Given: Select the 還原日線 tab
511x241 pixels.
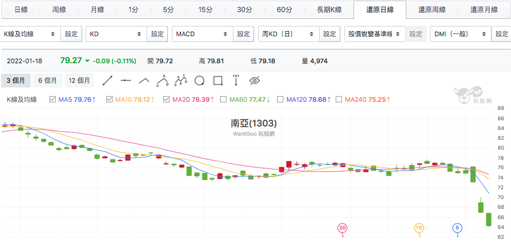Looking at the screenshot, I should [380, 10].
